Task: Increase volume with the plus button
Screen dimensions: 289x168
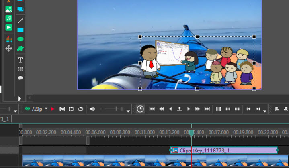Action: point(122,109)
